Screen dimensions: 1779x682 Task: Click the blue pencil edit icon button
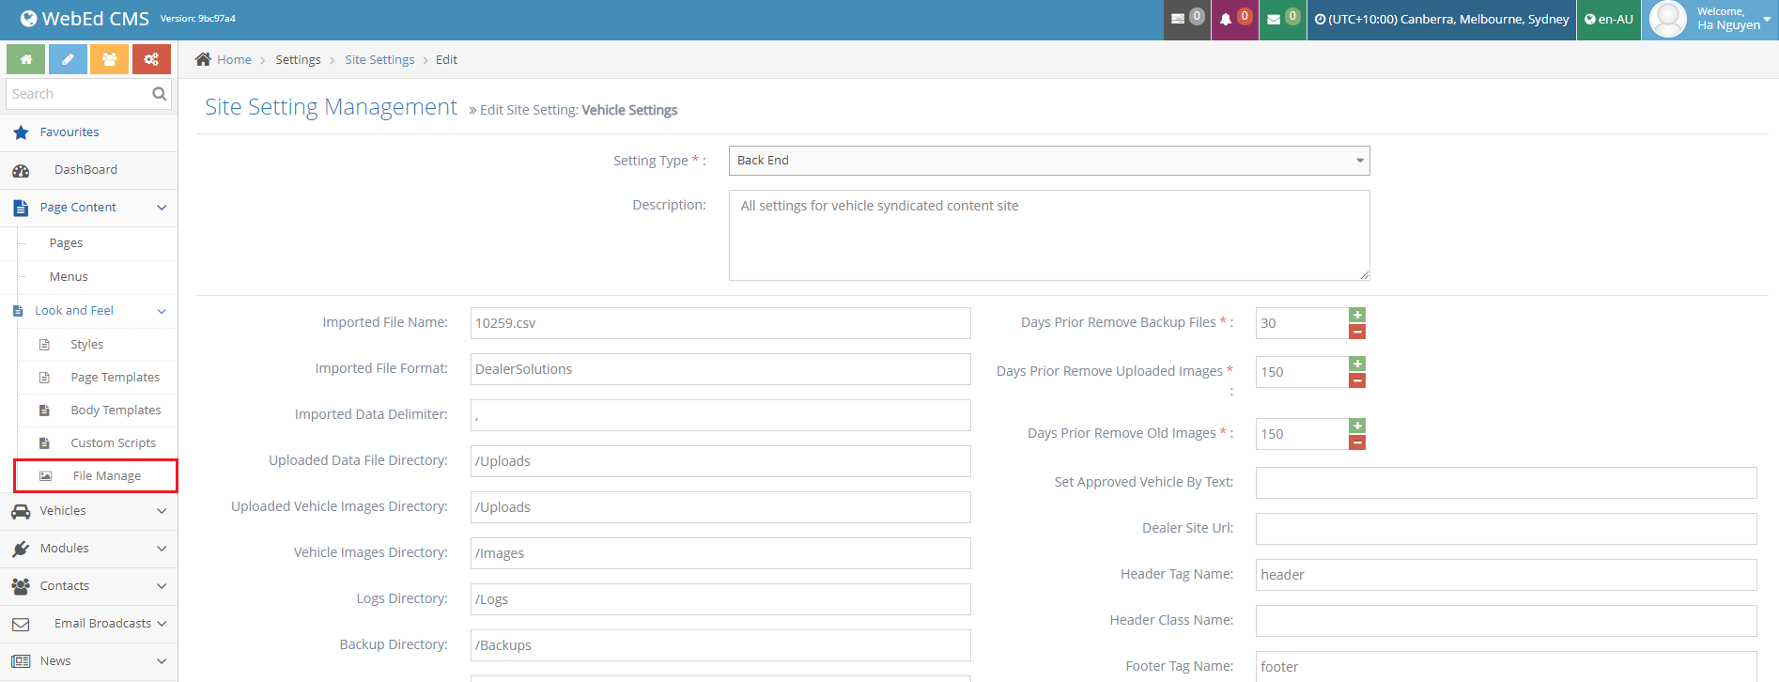[68, 59]
